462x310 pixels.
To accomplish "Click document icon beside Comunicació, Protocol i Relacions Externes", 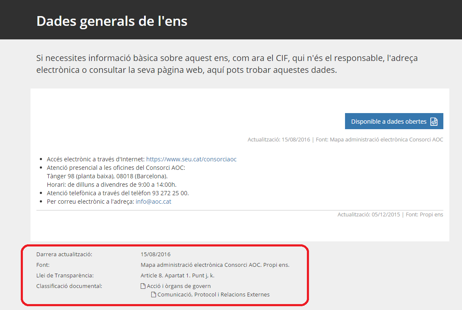I will (x=154, y=295).
